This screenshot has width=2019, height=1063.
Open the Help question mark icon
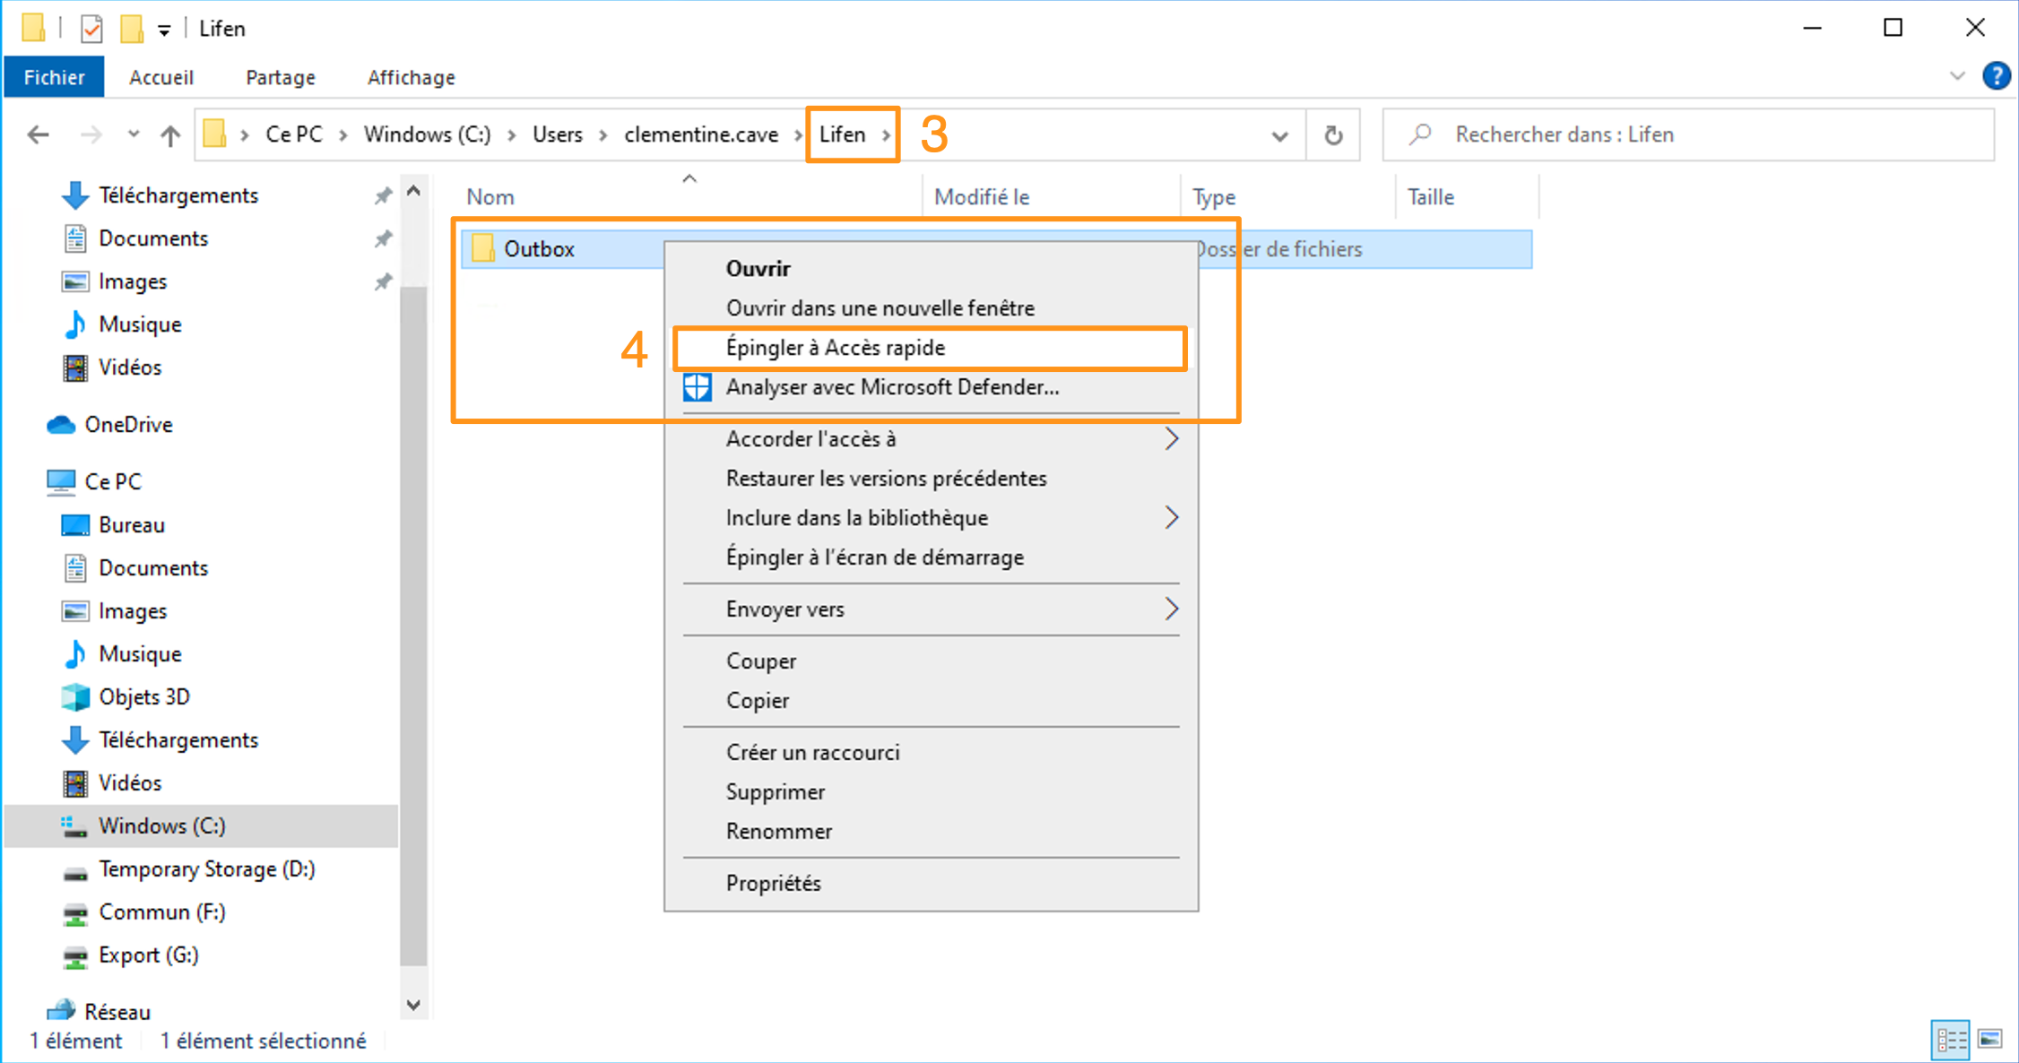pyautogui.click(x=1996, y=76)
